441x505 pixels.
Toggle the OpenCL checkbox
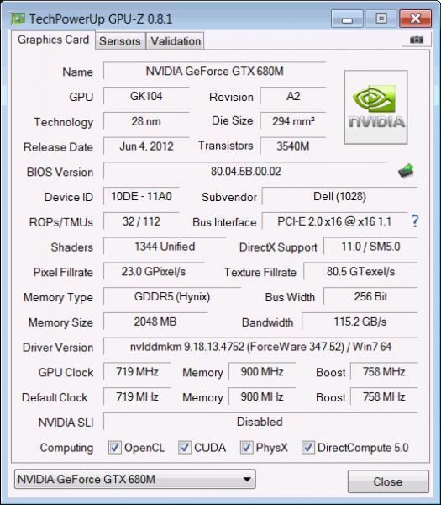pyautogui.click(x=115, y=448)
